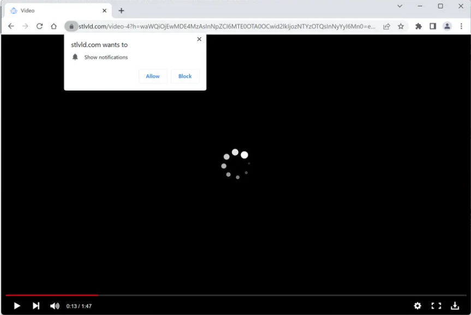Image resolution: width=471 pixels, height=315 pixels.
Task: Click the browser back arrow
Action: [11, 26]
